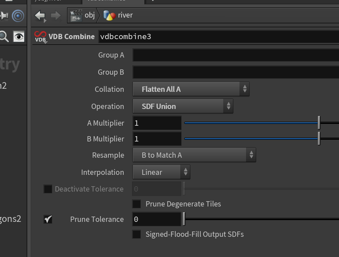Open the Operation SDF Union dropdown
The width and height of the screenshot is (339, 257).
click(x=183, y=106)
